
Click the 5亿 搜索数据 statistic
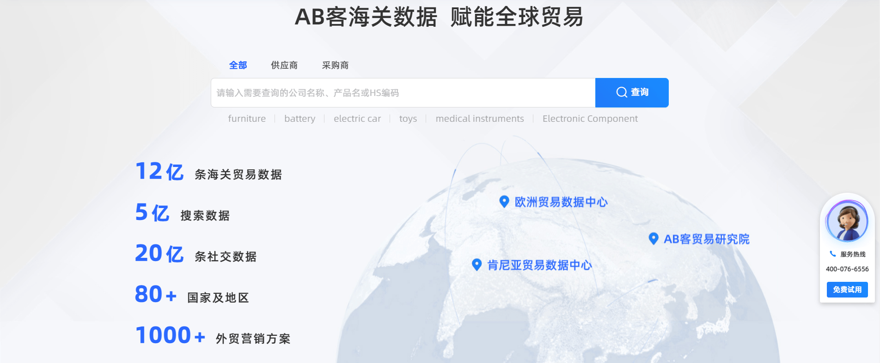tap(183, 213)
